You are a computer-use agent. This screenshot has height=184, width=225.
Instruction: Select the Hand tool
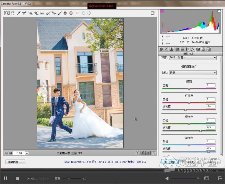coord(12,13)
